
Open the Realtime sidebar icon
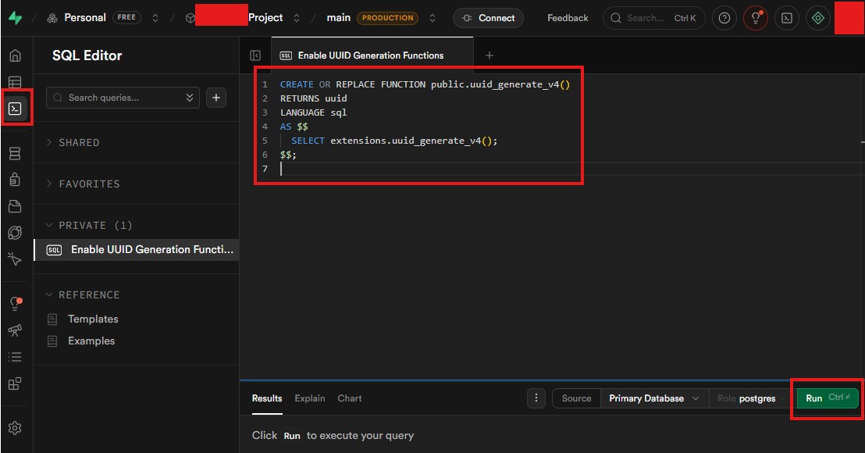15,259
